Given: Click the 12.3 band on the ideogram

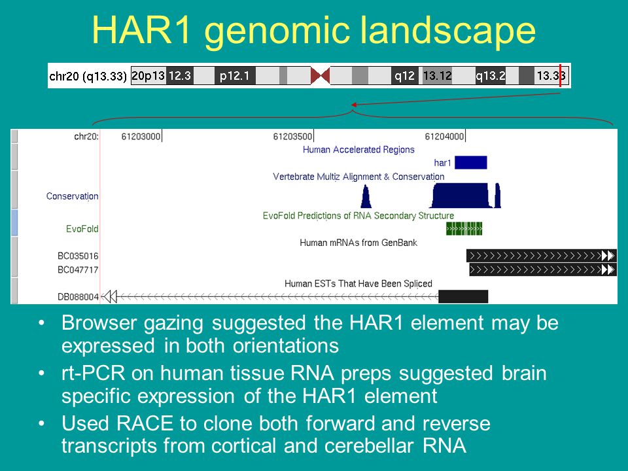Looking at the screenshot, I should tap(180, 75).
